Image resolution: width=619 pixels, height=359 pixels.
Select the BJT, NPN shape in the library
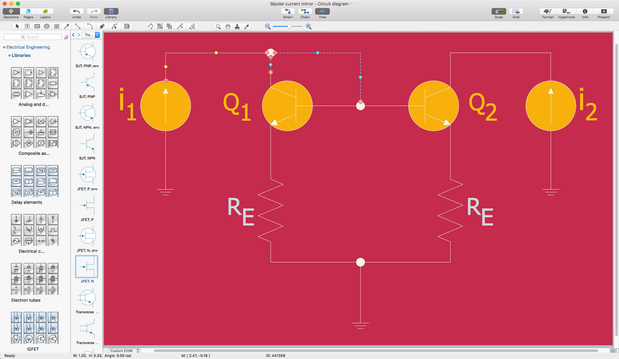(86, 146)
